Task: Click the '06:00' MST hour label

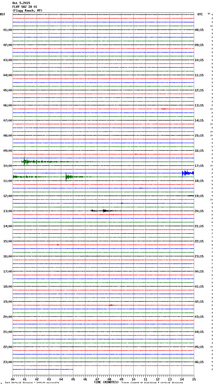Action: [8, 105]
